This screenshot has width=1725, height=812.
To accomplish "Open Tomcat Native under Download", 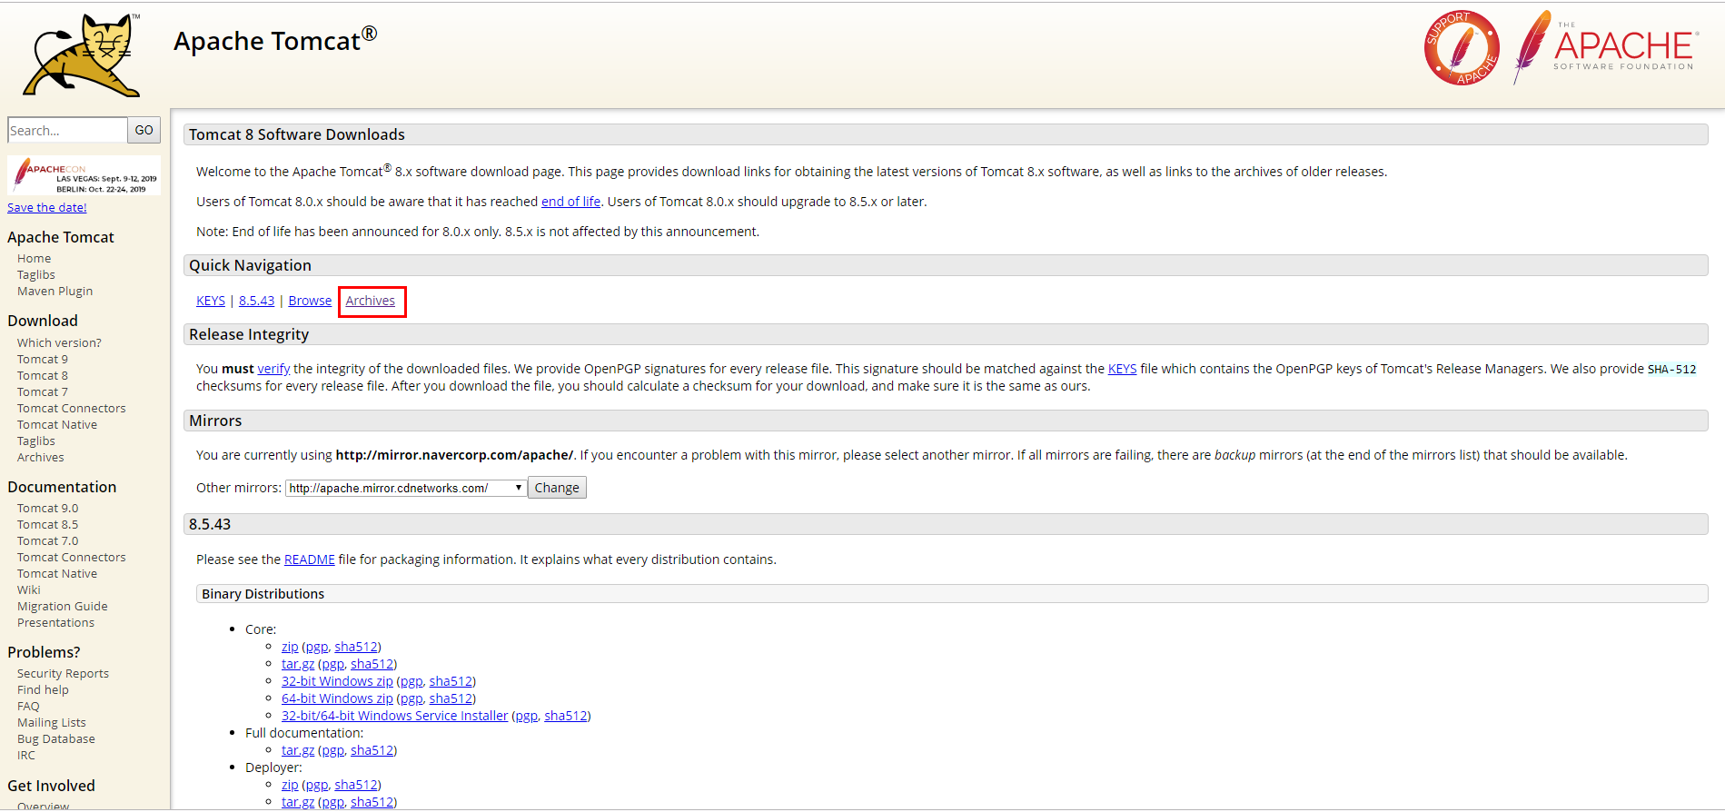I will pos(57,425).
